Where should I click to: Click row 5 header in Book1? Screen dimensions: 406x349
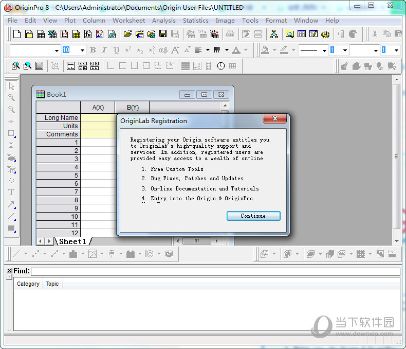(58, 176)
